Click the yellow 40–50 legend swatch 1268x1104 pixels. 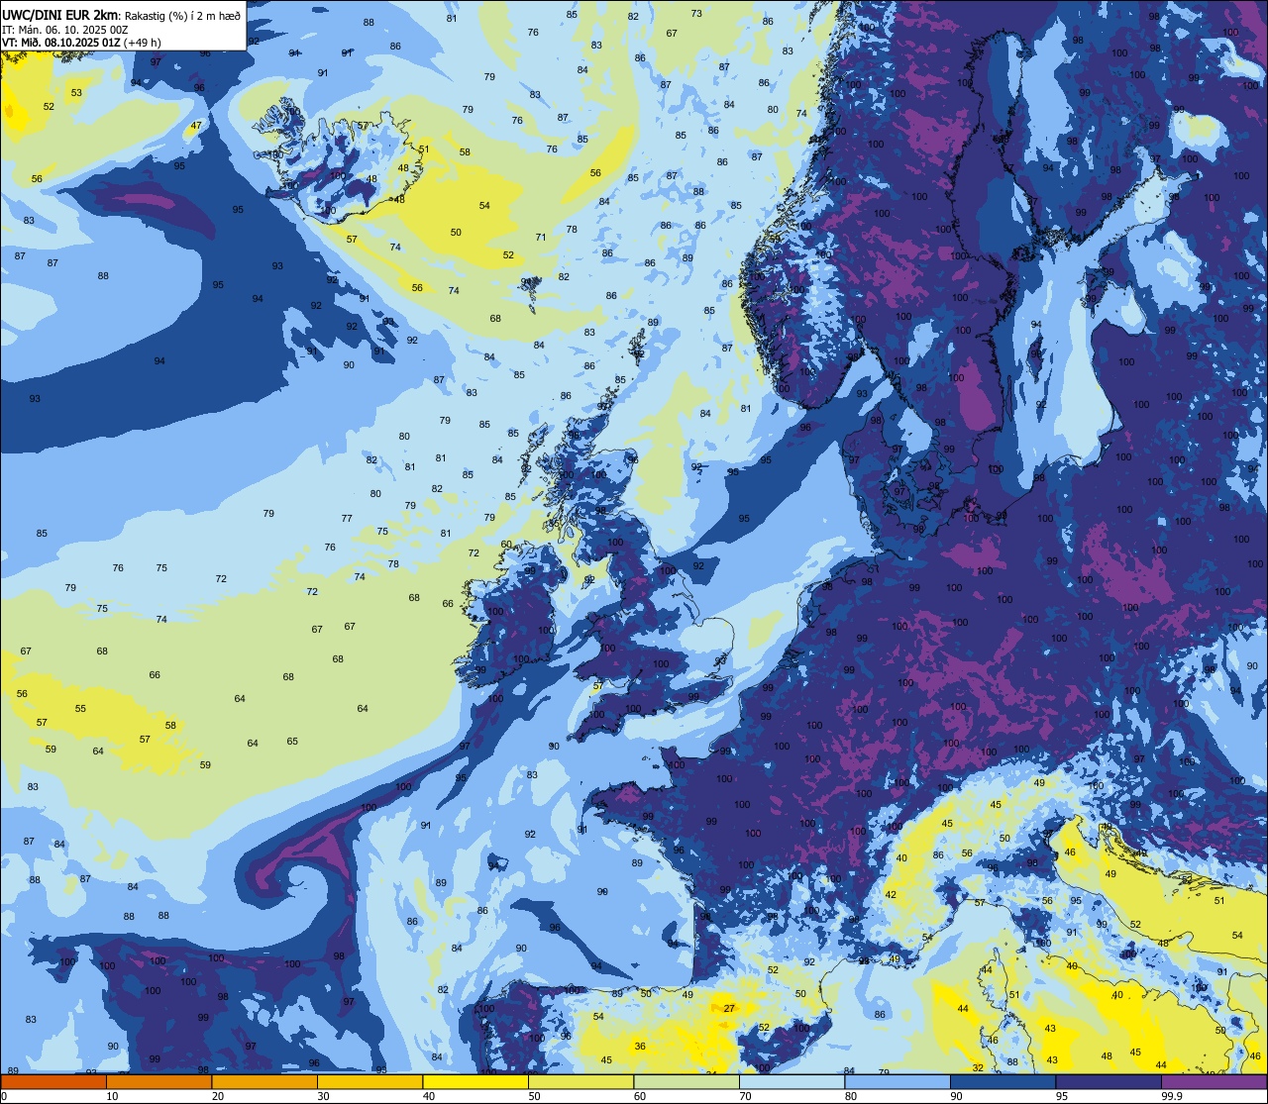tap(475, 1082)
